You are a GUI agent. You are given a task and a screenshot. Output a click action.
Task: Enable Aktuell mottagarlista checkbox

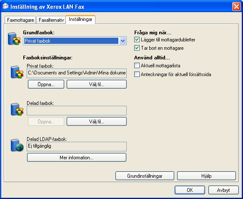click(137, 66)
